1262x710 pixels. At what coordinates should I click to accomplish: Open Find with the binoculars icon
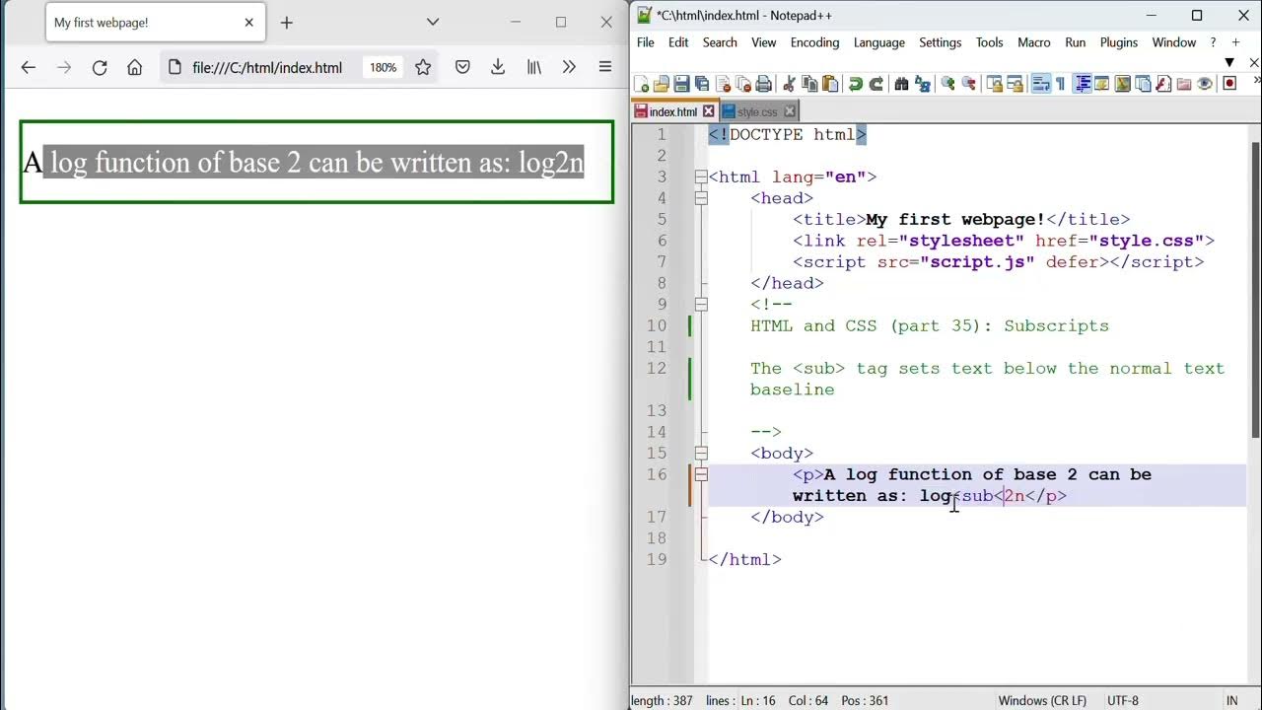[x=901, y=84]
